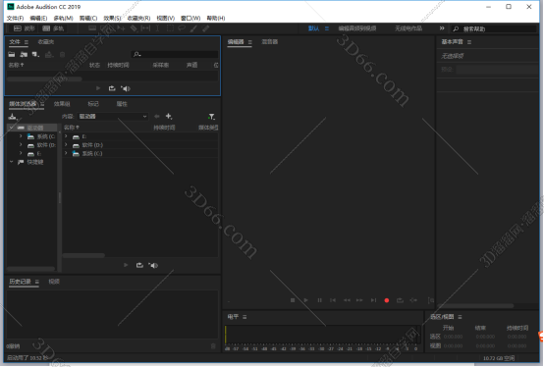This screenshot has width=544, height=367.
Task: Expand 软件 (D:) row in right list
Action: (66, 145)
